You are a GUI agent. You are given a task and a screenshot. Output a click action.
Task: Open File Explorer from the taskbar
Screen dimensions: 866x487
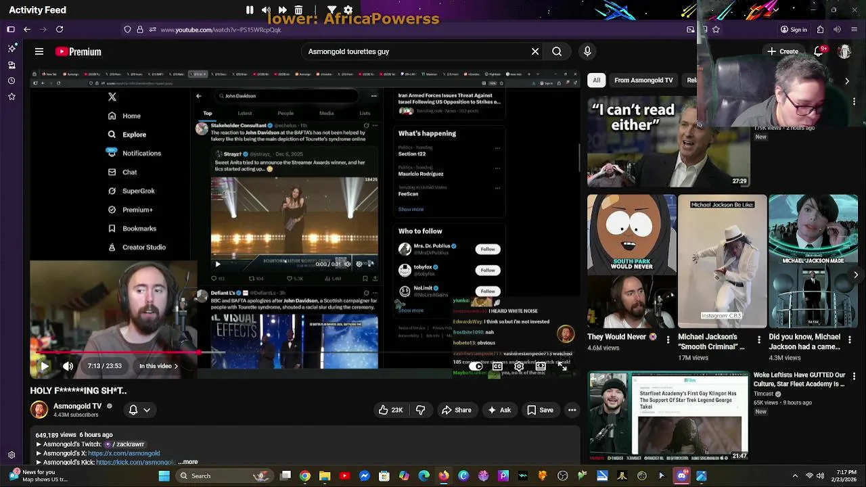(325, 476)
